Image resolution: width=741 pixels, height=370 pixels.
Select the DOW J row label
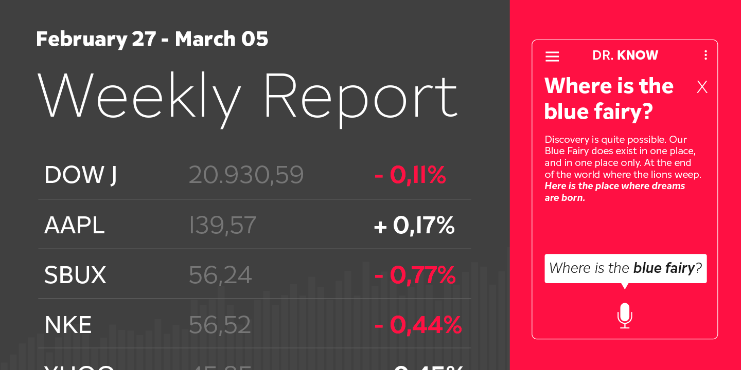pos(81,175)
